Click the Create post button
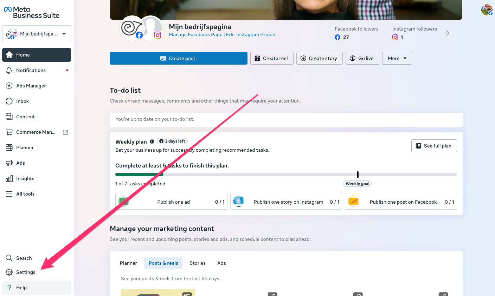Image resolution: width=495 pixels, height=296 pixels. tap(179, 58)
